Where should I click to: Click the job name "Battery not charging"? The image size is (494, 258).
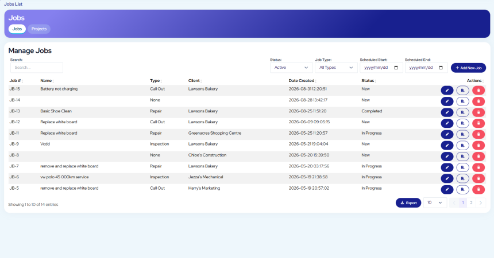(59, 89)
